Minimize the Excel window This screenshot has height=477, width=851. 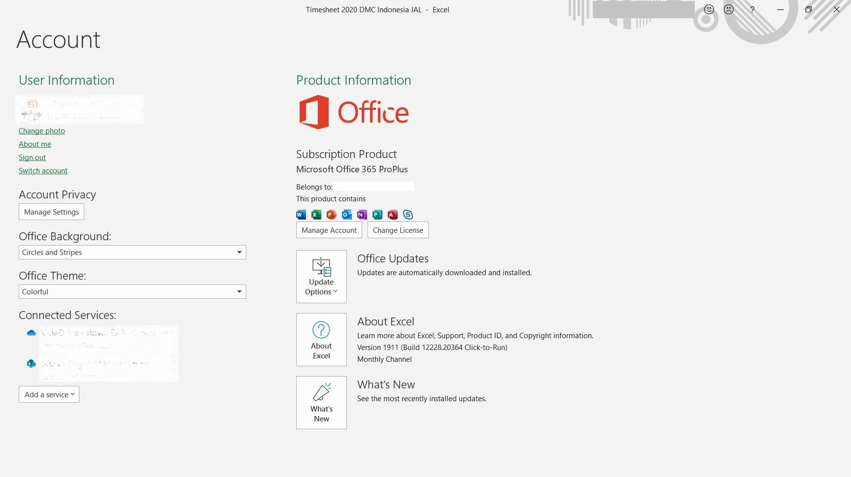click(780, 9)
